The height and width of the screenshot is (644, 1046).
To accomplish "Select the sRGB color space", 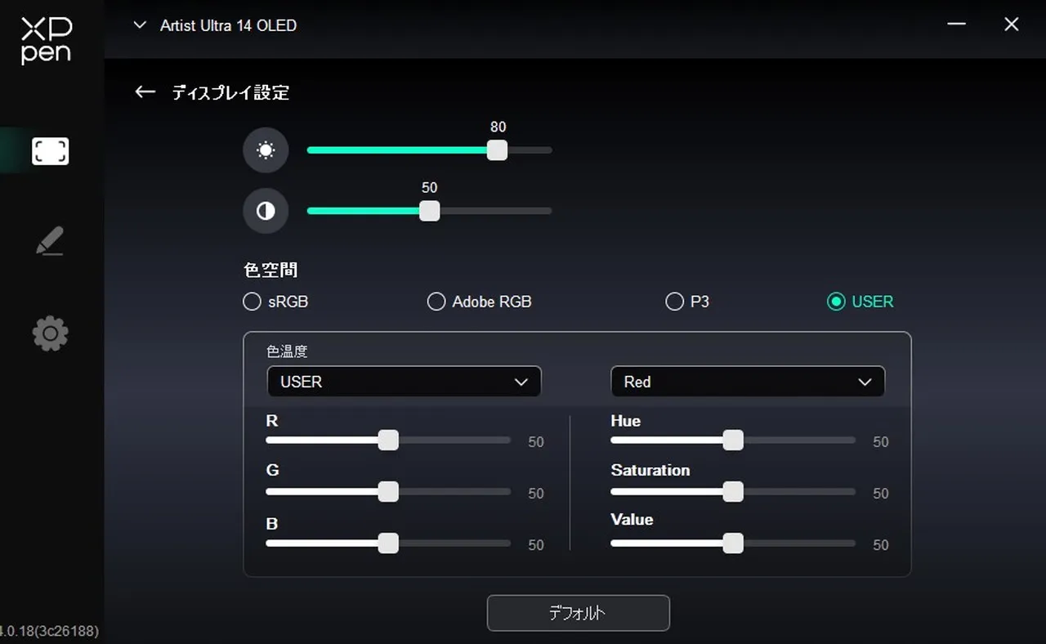I will 275,302.
